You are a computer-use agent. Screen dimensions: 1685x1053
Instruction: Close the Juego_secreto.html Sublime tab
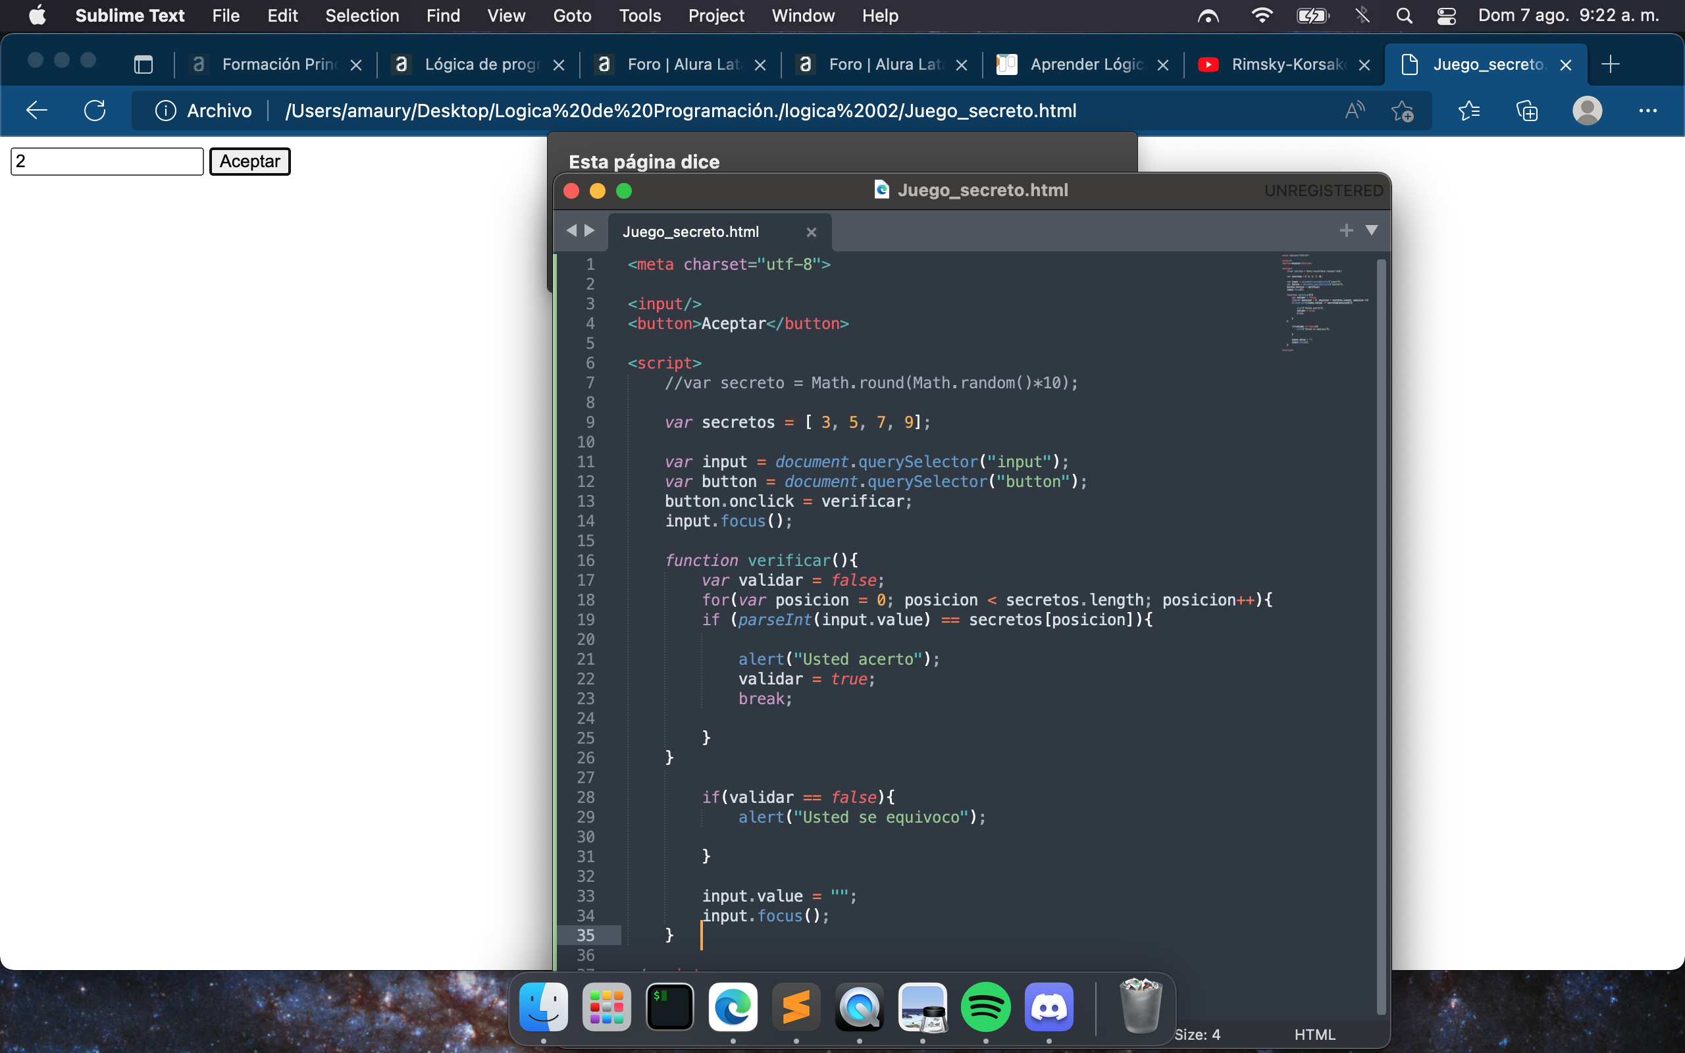tap(811, 232)
